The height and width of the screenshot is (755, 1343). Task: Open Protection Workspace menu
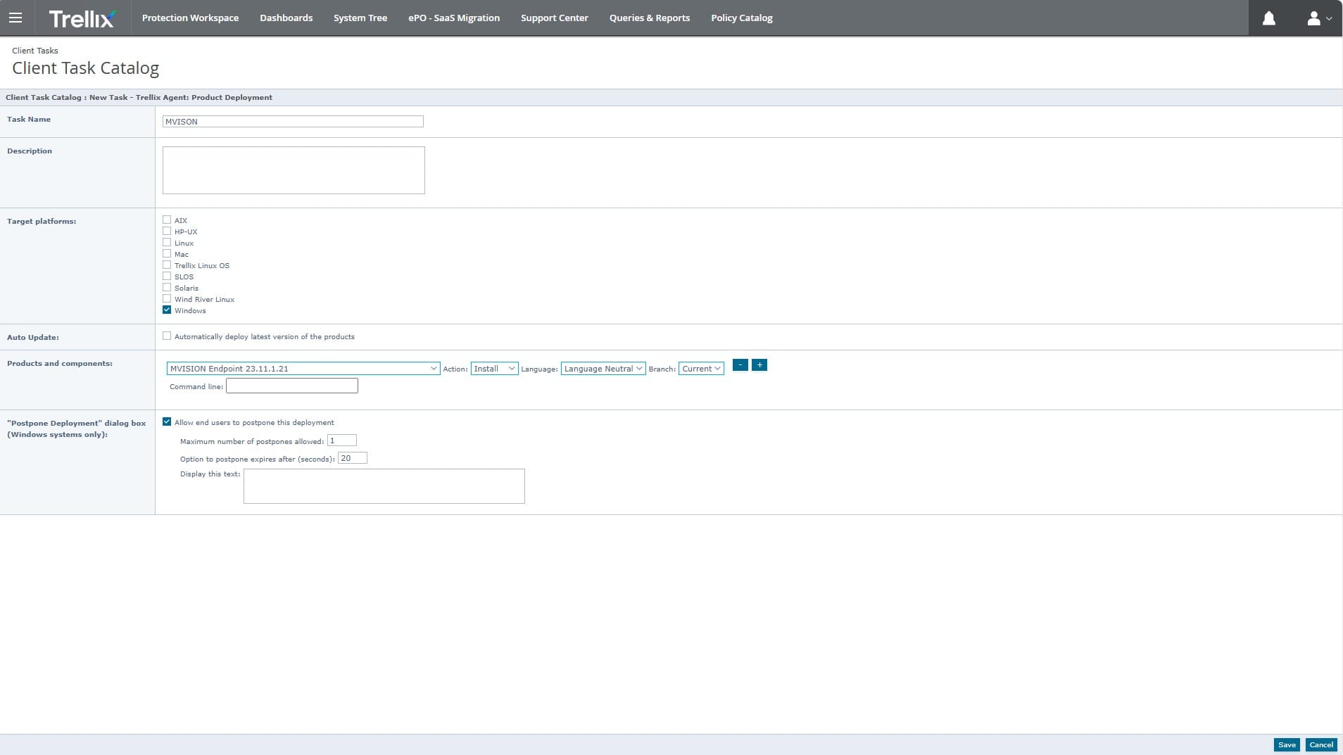click(190, 18)
